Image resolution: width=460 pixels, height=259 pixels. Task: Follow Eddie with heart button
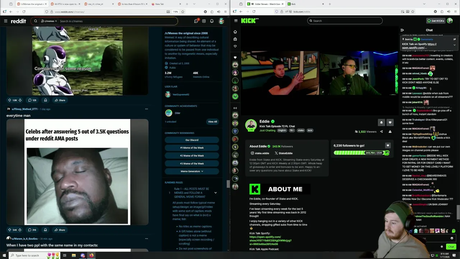click(x=390, y=122)
